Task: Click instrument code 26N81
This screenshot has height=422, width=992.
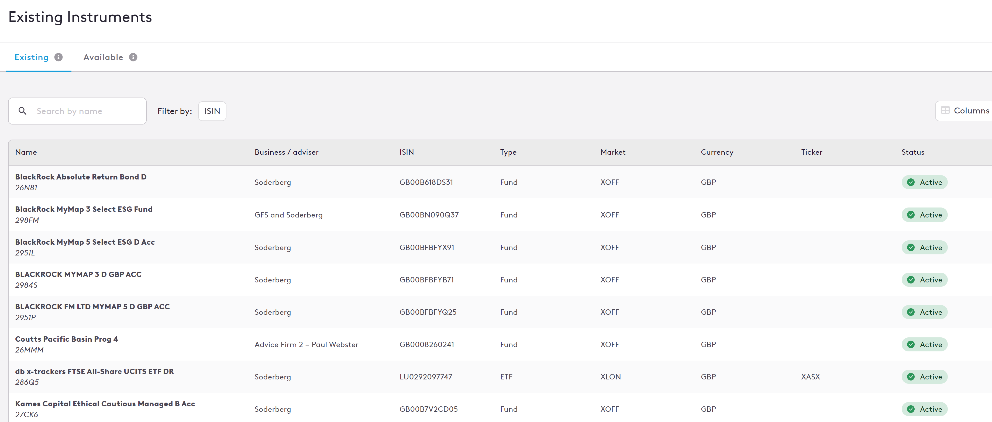Action: (26, 188)
